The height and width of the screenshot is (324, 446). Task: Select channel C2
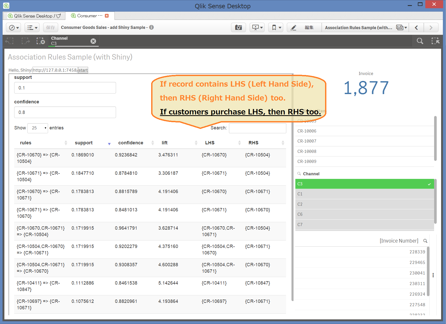[x=365, y=204]
